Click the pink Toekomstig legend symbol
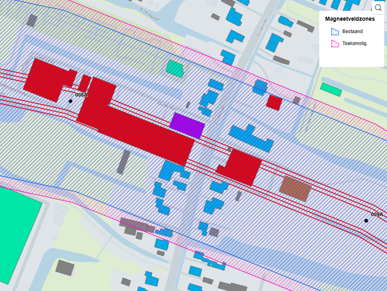Image resolution: width=387 pixels, height=291 pixels. 335,43
